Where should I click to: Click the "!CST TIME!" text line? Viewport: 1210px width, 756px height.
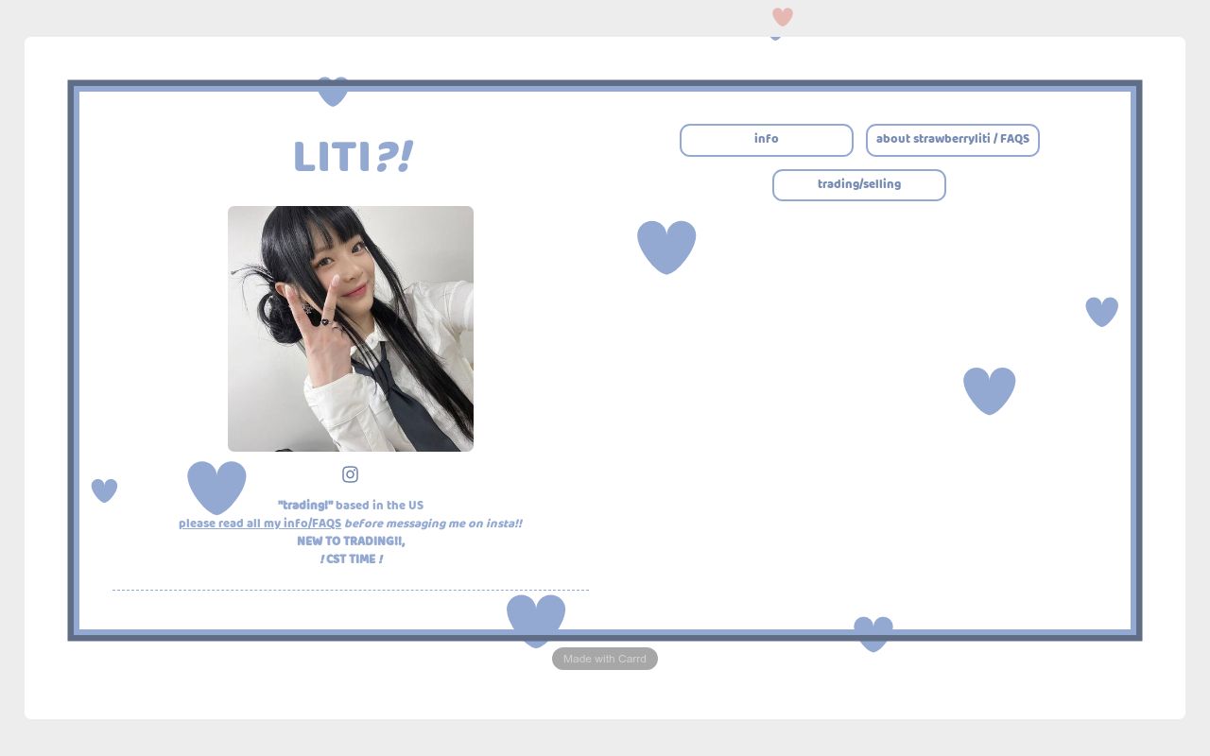click(x=351, y=558)
